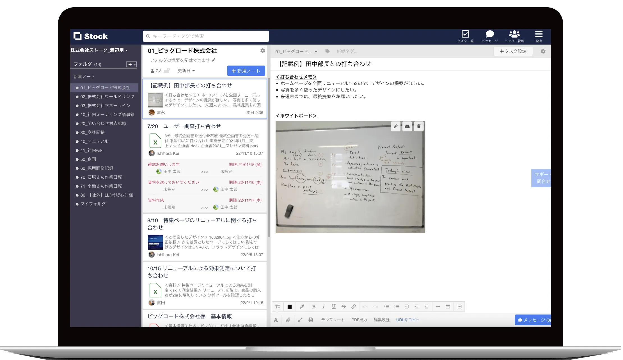
Task: Delete whiteboard image with trash icon
Action: click(x=419, y=127)
